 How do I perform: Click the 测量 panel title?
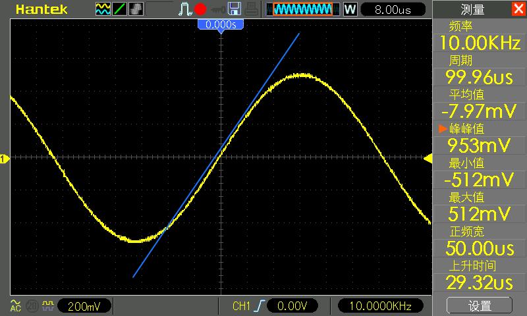(472, 10)
